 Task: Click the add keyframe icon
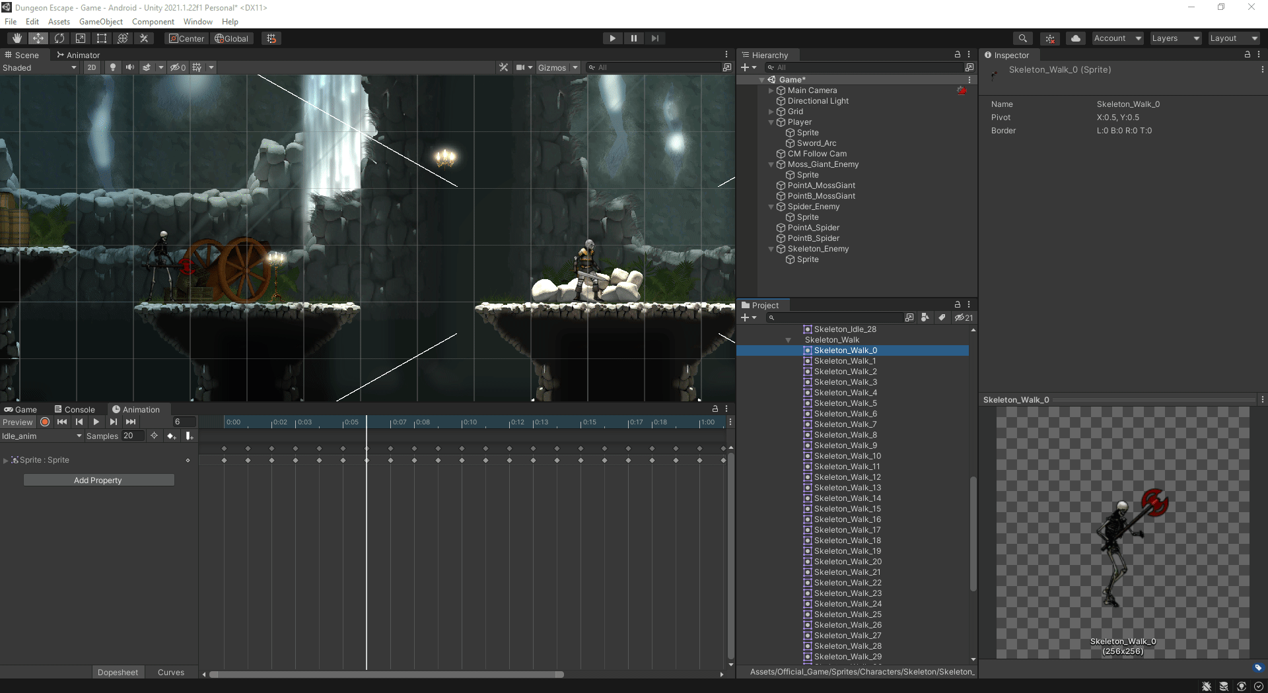(171, 436)
